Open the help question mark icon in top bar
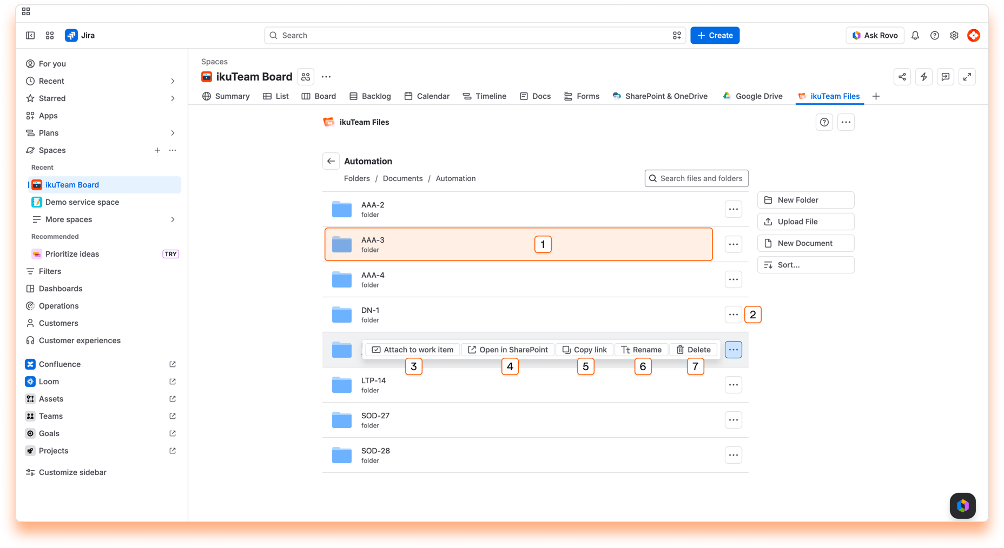 pyautogui.click(x=935, y=35)
